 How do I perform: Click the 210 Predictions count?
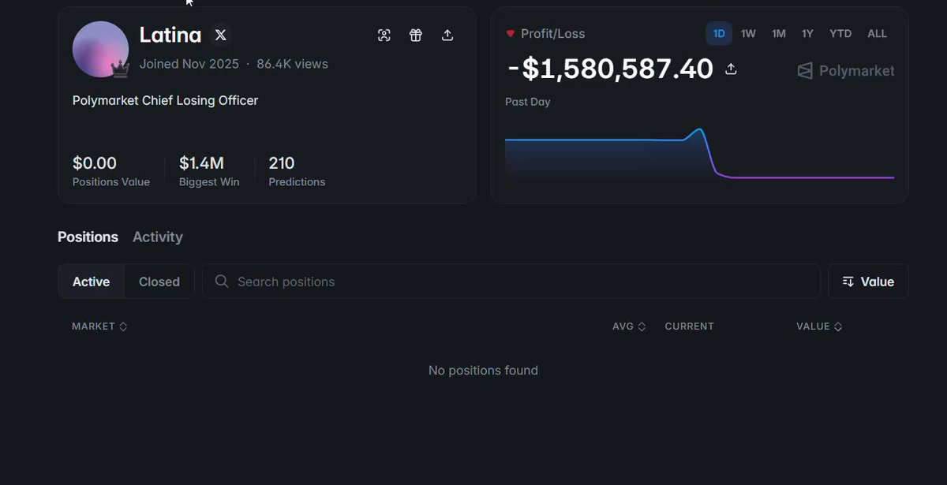(x=282, y=163)
